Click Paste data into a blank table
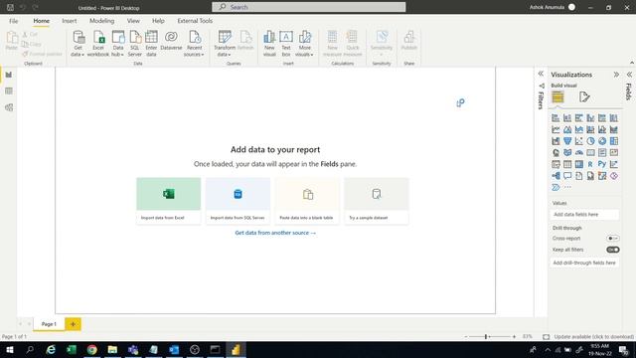Image resolution: width=636 pixels, height=358 pixels. (307, 201)
